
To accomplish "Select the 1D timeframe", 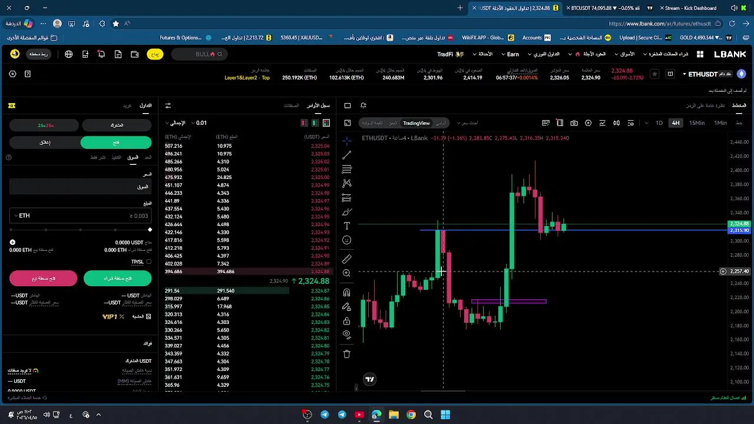I will click(x=659, y=123).
